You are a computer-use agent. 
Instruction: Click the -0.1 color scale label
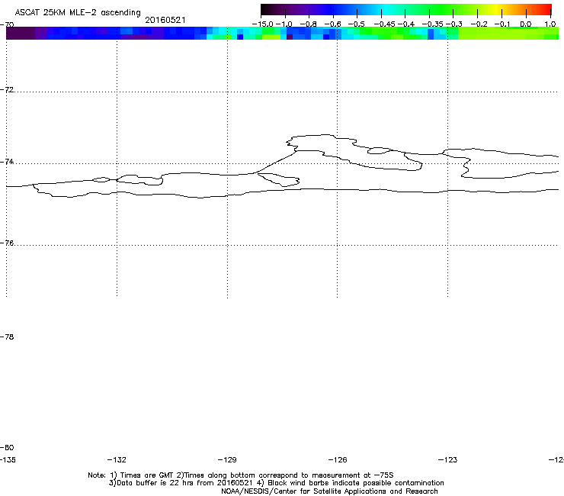click(502, 24)
